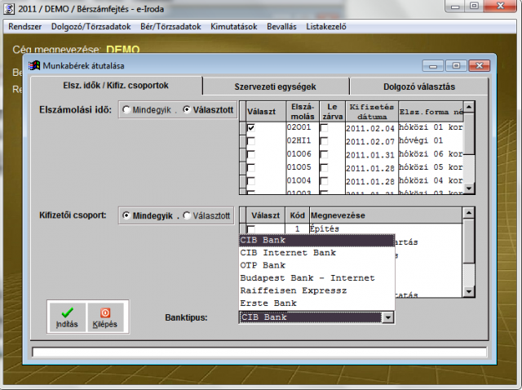Click the Munkabérek átutalása window title icon

(34, 66)
